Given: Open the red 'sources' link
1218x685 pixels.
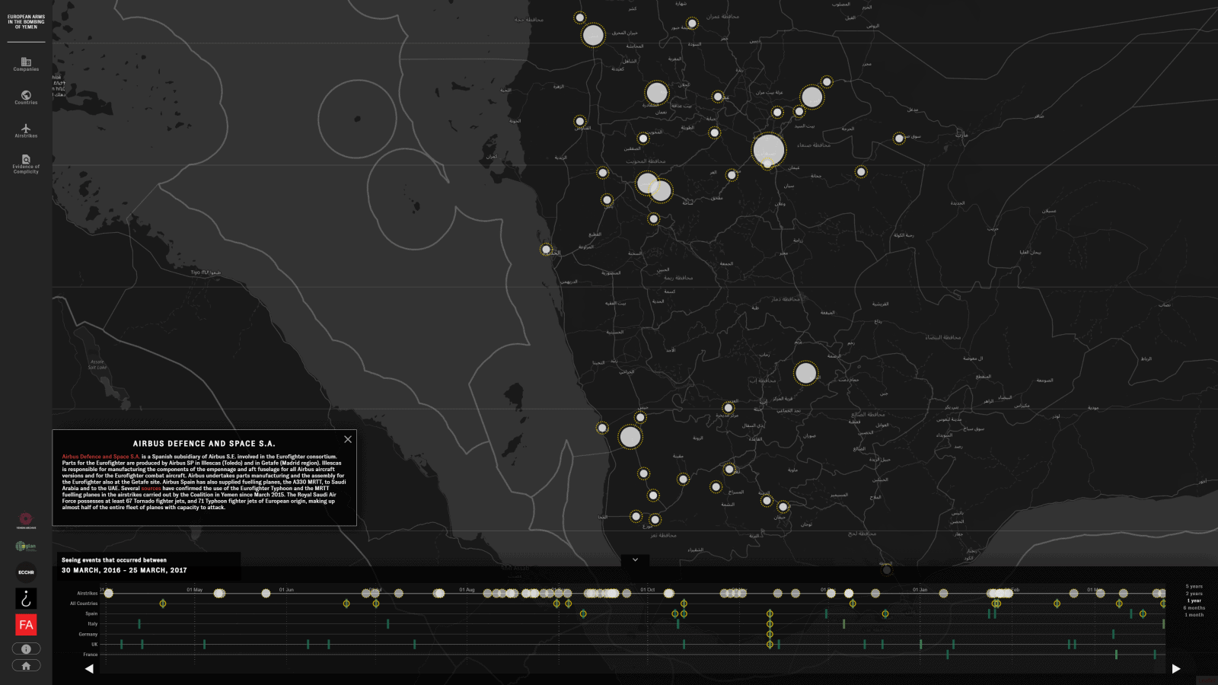Looking at the screenshot, I should pyautogui.click(x=151, y=489).
